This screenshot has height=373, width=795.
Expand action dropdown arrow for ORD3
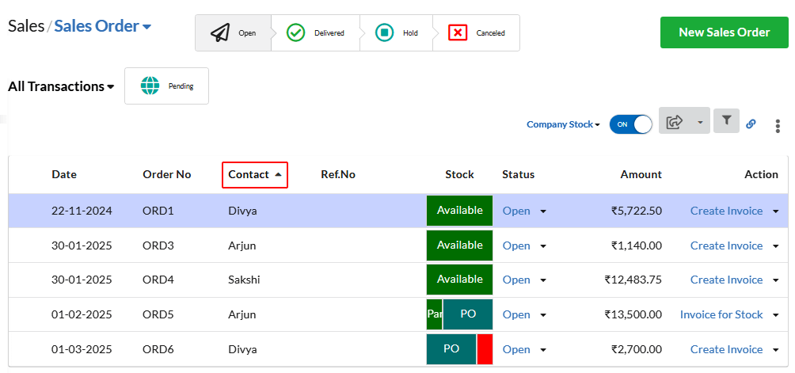point(775,246)
